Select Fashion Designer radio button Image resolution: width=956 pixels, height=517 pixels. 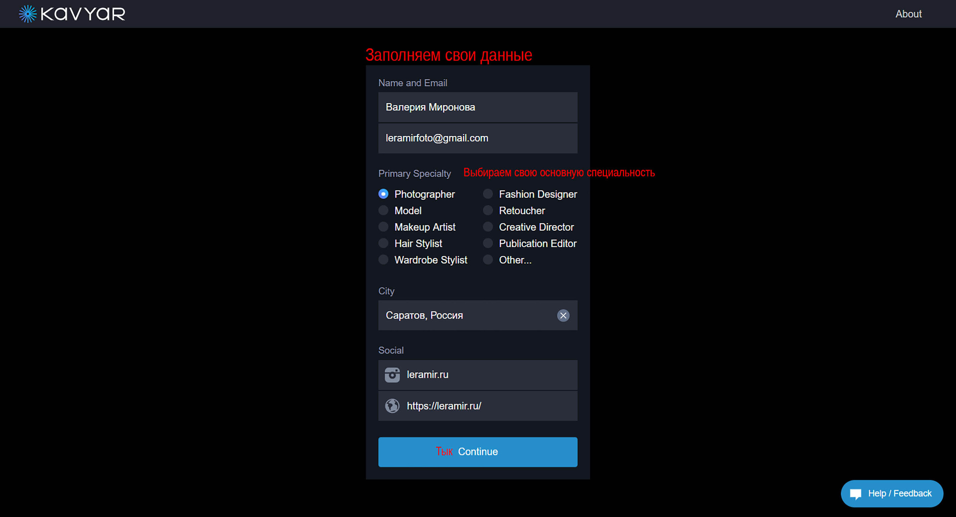point(488,194)
